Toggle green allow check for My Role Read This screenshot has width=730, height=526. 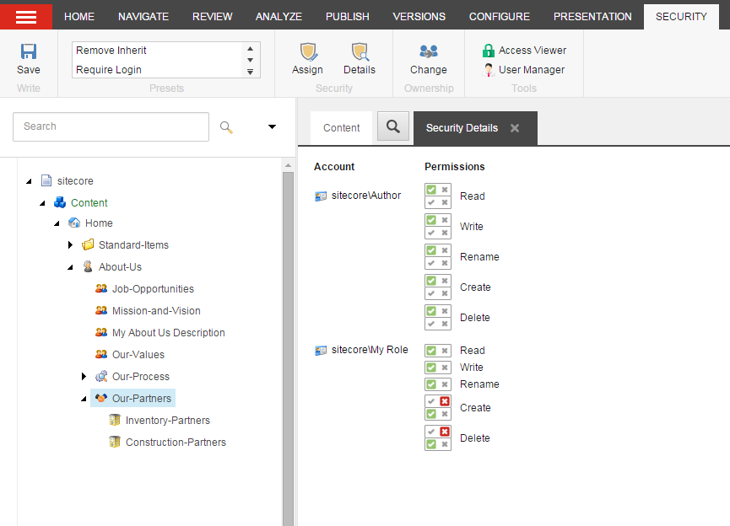431,350
